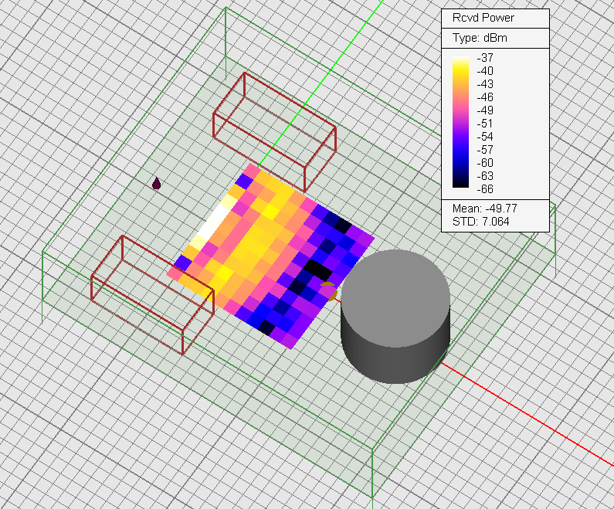Click the -51 legend scale label
The height and width of the screenshot is (509, 614).
click(485, 123)
